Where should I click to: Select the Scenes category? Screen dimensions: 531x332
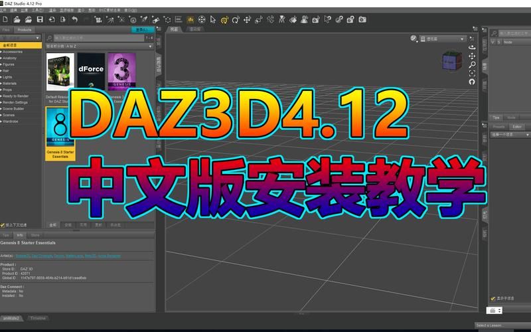point(21,115)
